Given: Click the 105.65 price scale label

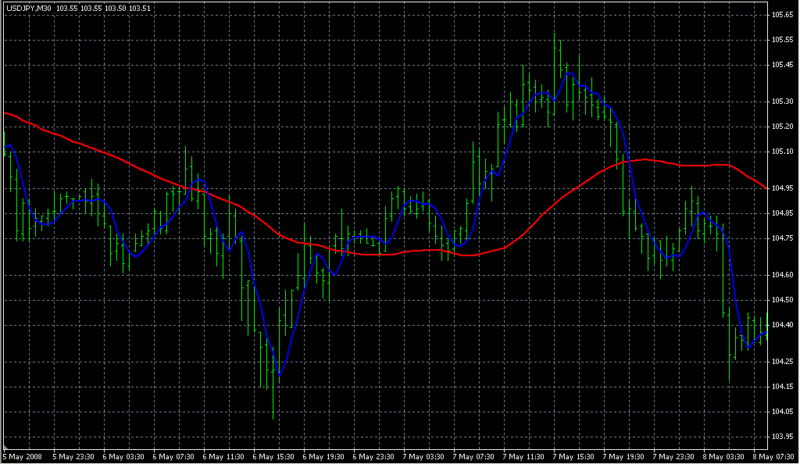Looking at the screenshot, I should pos(782,15).
